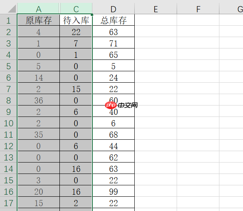
Task: Select cell A15 containing 3
Action: (x=39, y=179)
